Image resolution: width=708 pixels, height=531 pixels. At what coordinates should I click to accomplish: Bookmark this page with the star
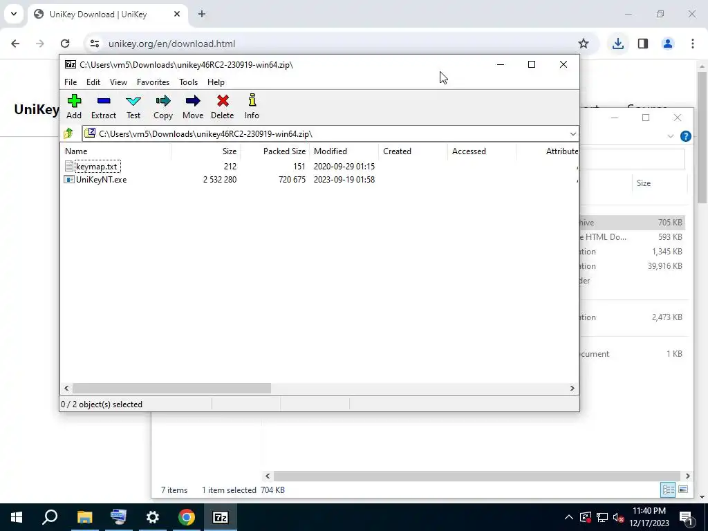(584, 44)
